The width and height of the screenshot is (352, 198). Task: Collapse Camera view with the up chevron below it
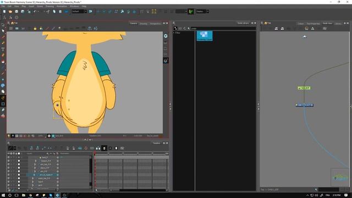coord(85,140)
